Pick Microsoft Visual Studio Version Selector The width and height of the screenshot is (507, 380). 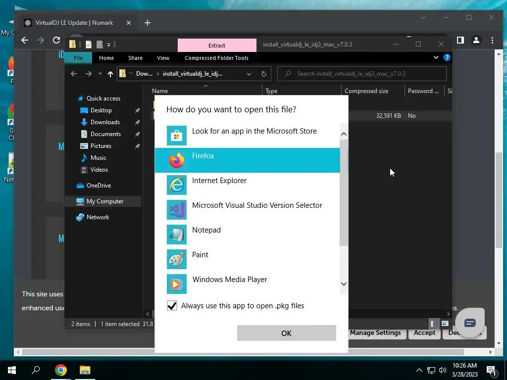248,209
